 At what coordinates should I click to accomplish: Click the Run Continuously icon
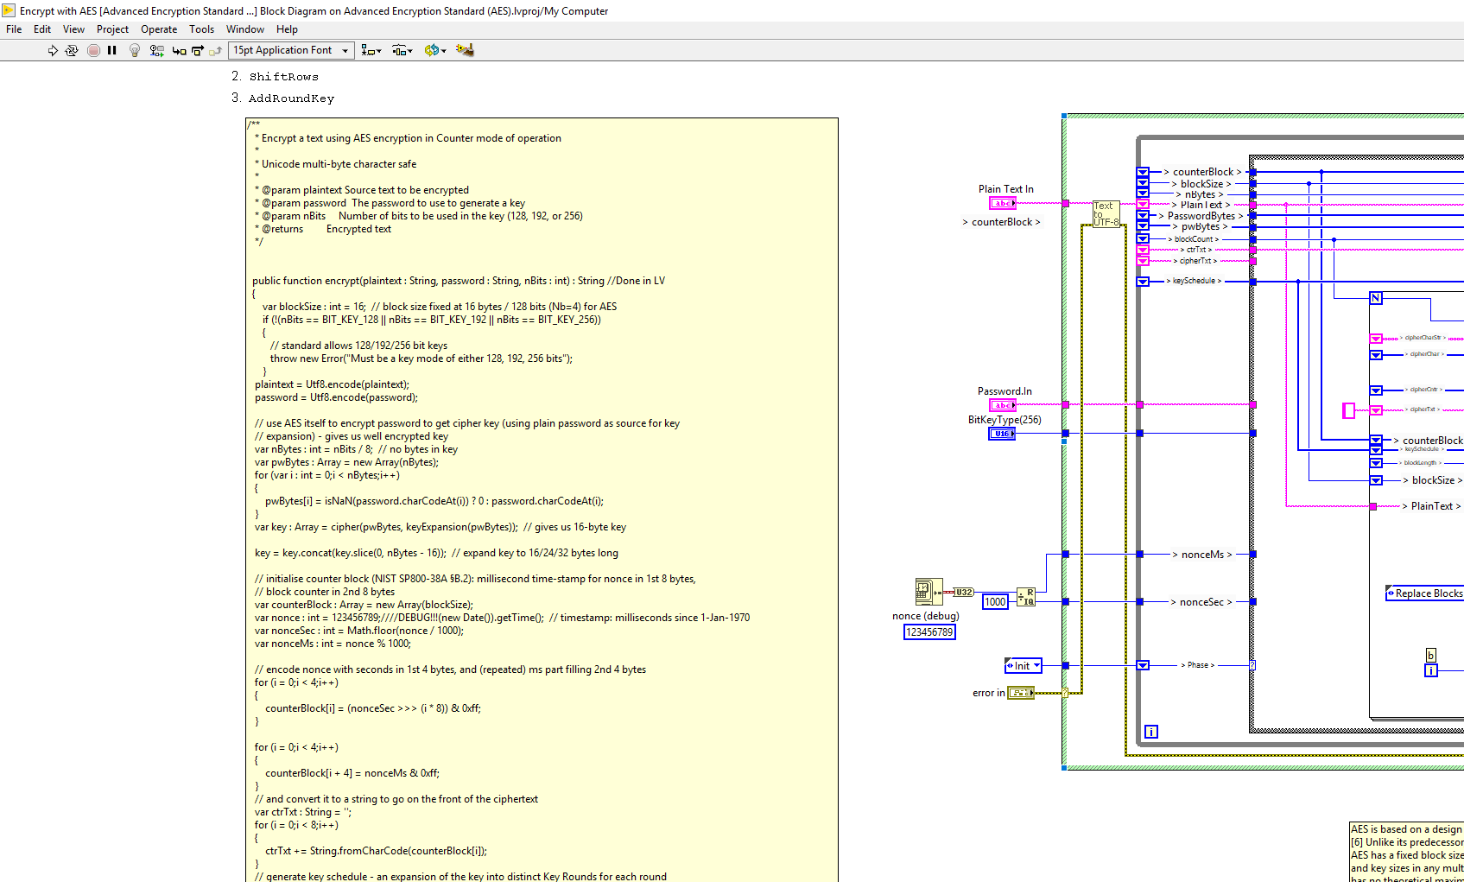pos(72,50)
